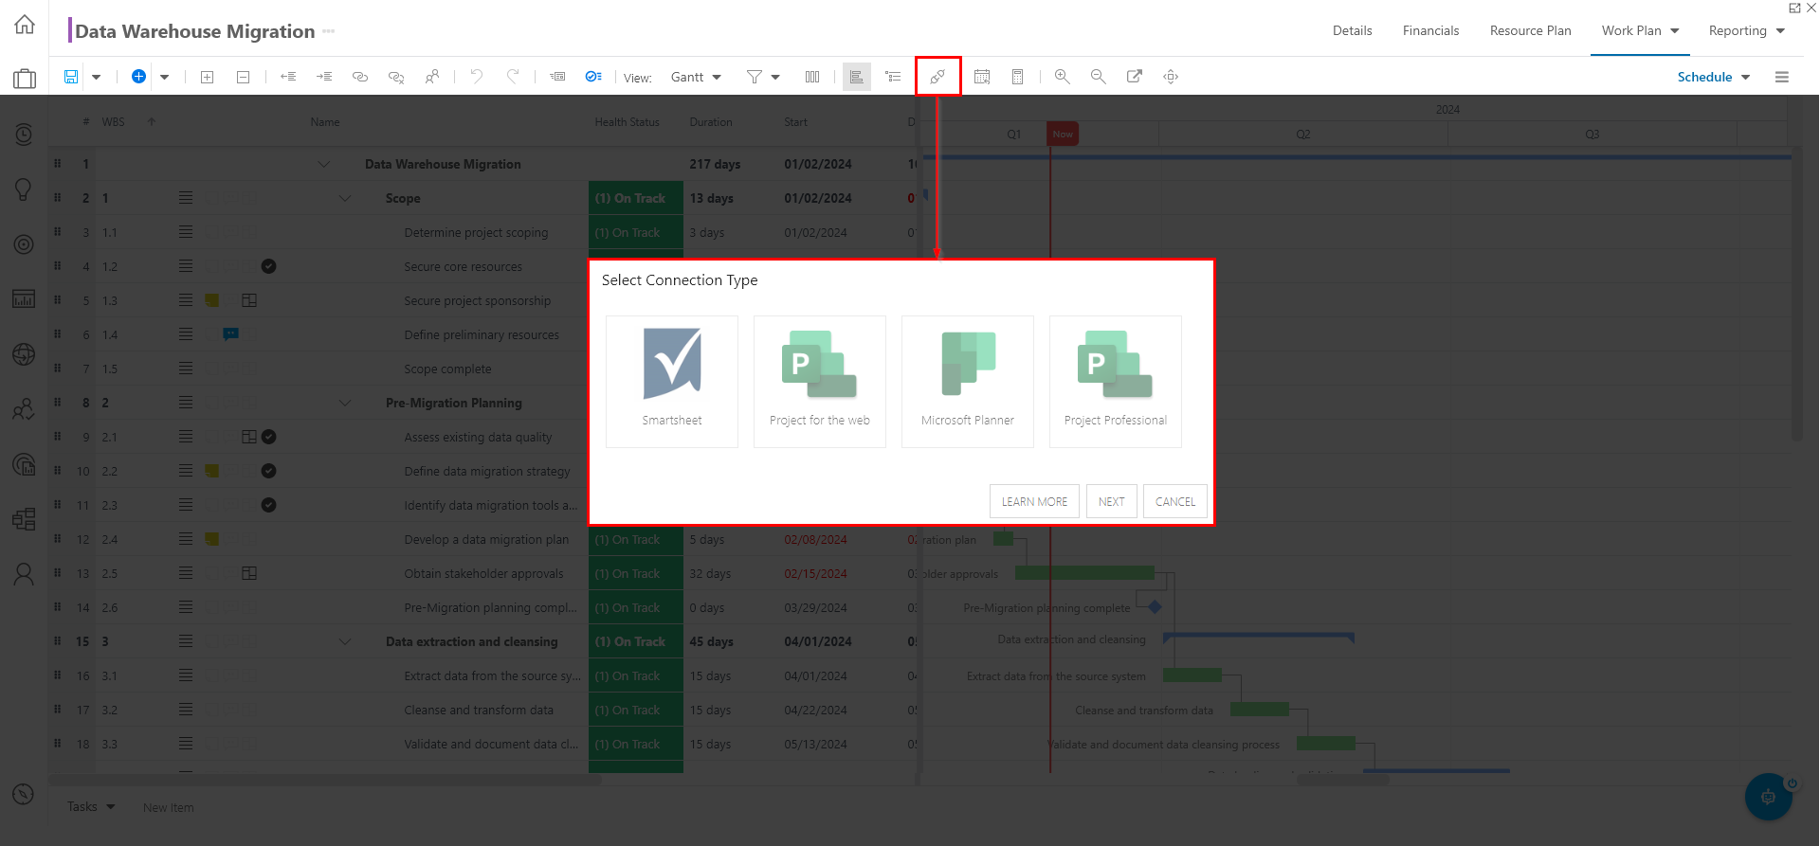Click the Link tasks icon

pos(360,77)
